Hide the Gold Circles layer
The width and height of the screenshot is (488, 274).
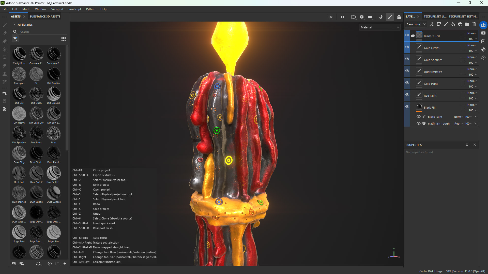coord(407,47)
